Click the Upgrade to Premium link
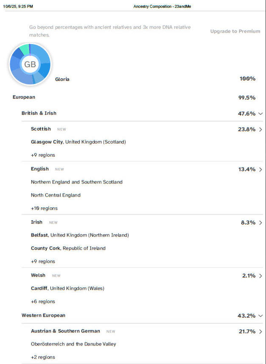 [235, 31]
